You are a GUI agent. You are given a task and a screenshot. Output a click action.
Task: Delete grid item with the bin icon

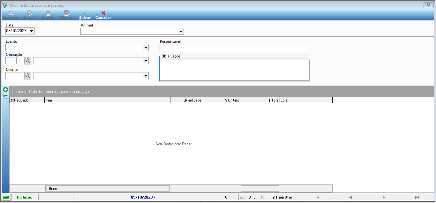click(5, 97)
